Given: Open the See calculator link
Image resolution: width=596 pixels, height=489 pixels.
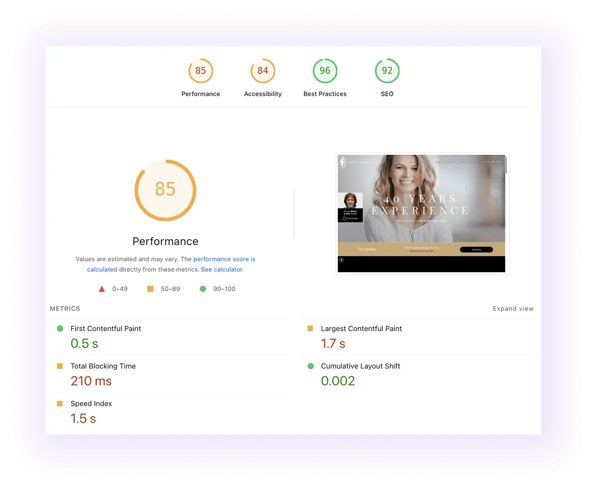Looking at the screenshot, I should [222, 269].
